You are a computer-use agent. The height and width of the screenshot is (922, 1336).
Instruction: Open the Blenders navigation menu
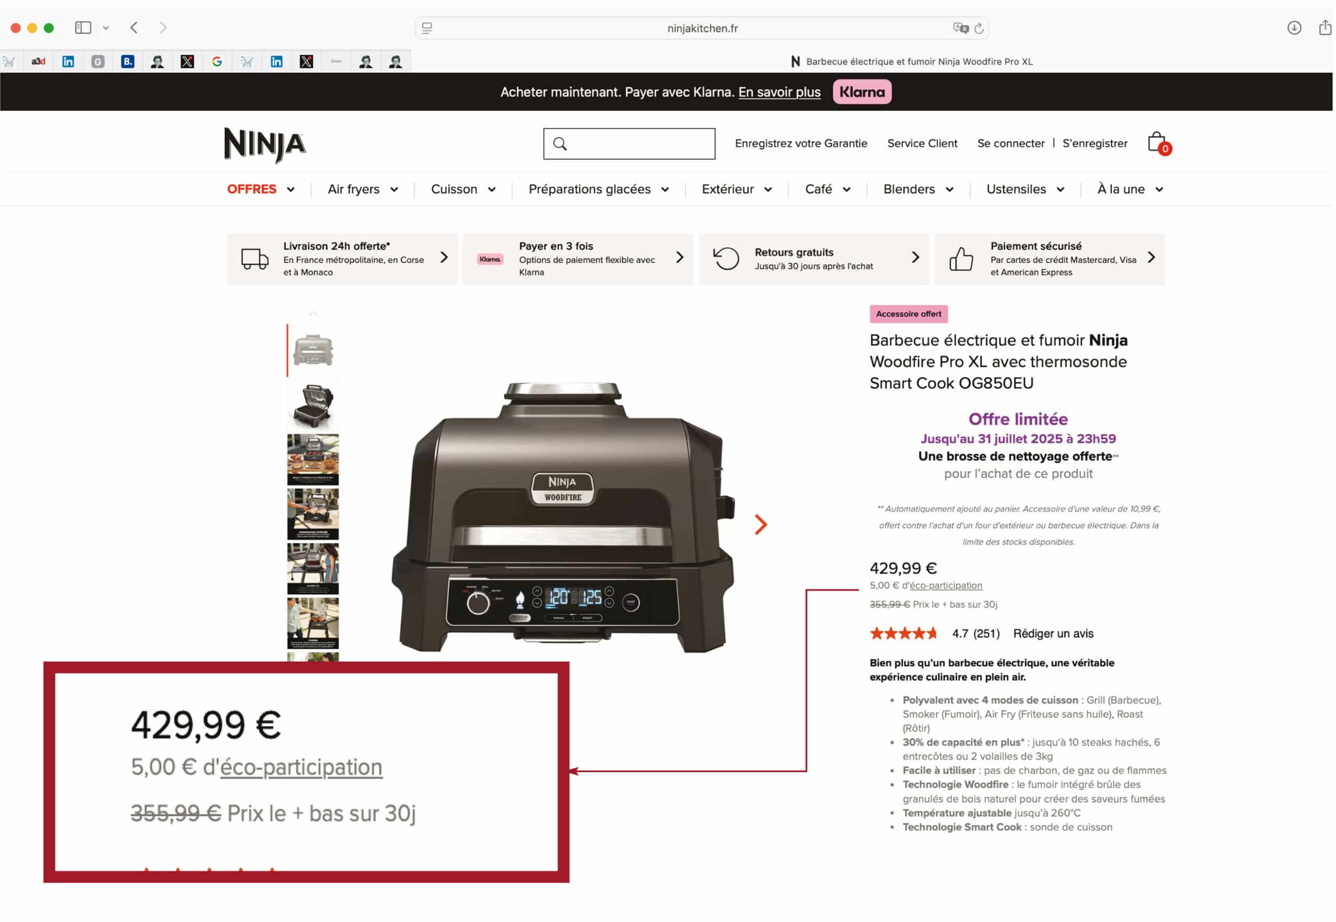[918, 189]
